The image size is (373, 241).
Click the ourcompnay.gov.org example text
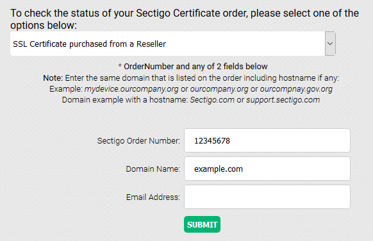(296, 89)
